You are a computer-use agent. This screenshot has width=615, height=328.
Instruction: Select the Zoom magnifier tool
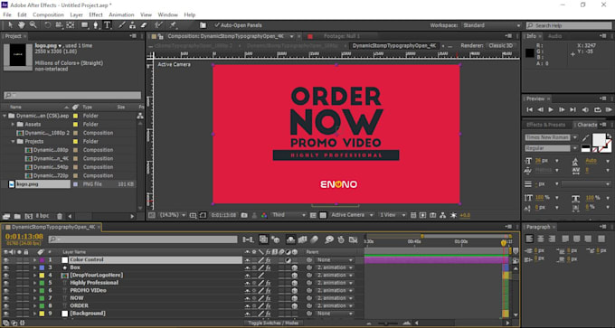point(33,25)
